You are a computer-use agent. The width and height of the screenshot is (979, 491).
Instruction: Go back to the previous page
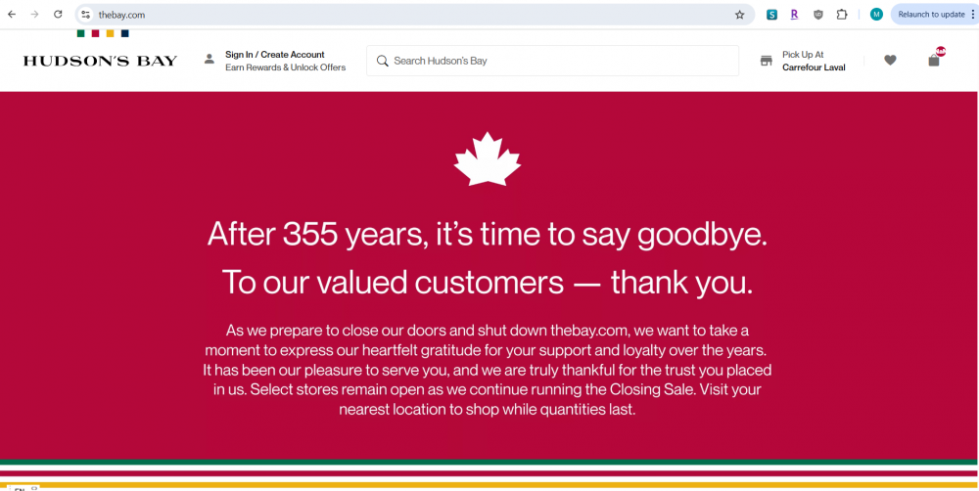12,15
